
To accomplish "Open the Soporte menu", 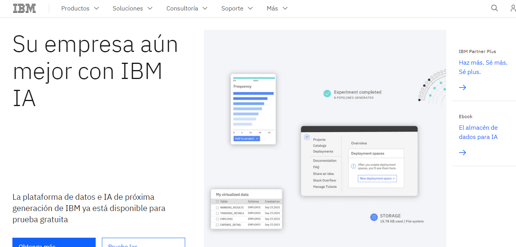I will click(237, 8).
